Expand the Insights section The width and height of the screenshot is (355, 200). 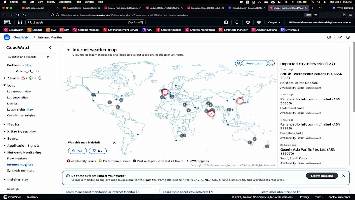coord(4,180)
